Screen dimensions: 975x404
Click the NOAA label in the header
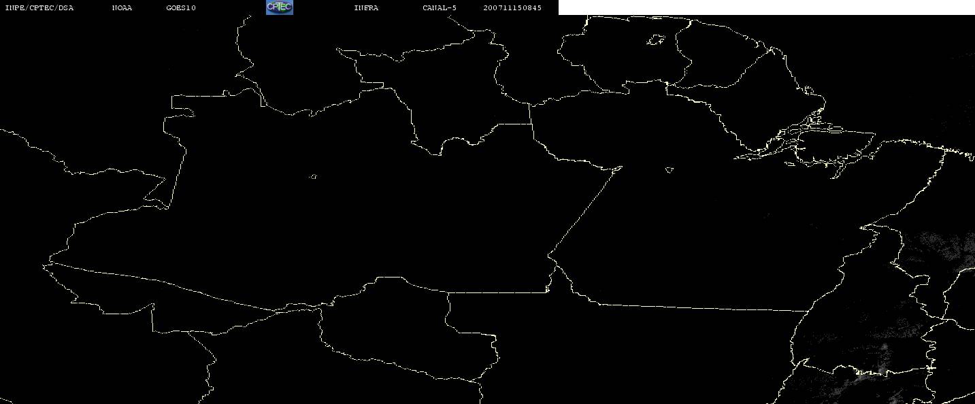122,8
